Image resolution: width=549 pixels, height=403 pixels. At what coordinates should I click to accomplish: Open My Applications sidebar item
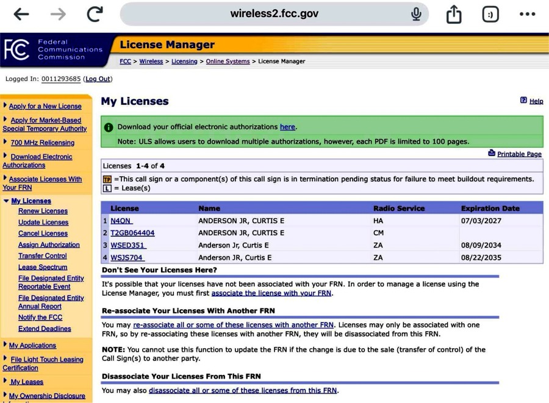[32, 345]
